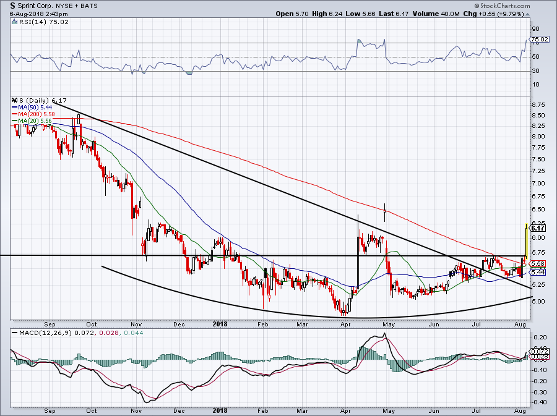This screenshot has width=557, height=416.
Task: Click the '8.00' price axis label
Action: 538,137
